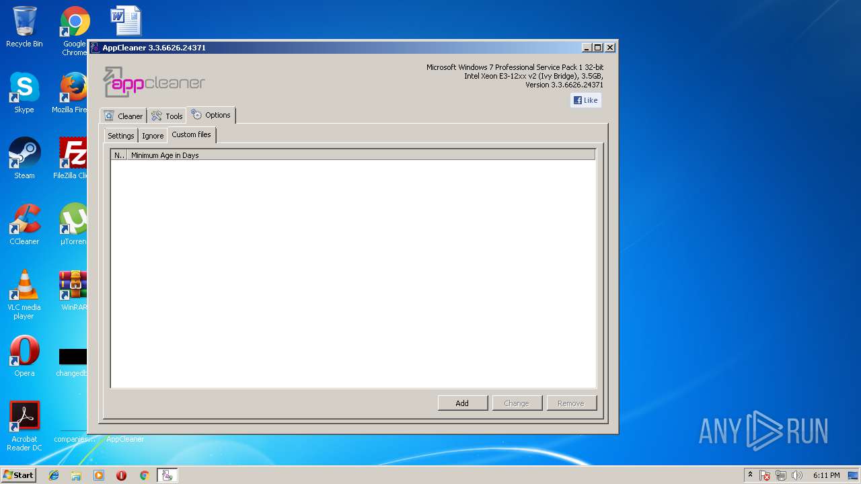Open Opera from the taskbar
The image size is (861, 484).
pos(121,475)
